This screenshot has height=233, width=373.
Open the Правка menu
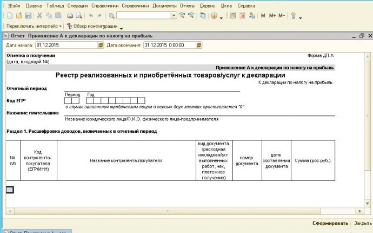coord(34,6)
